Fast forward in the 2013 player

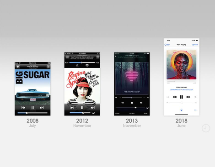pos(141,103)
